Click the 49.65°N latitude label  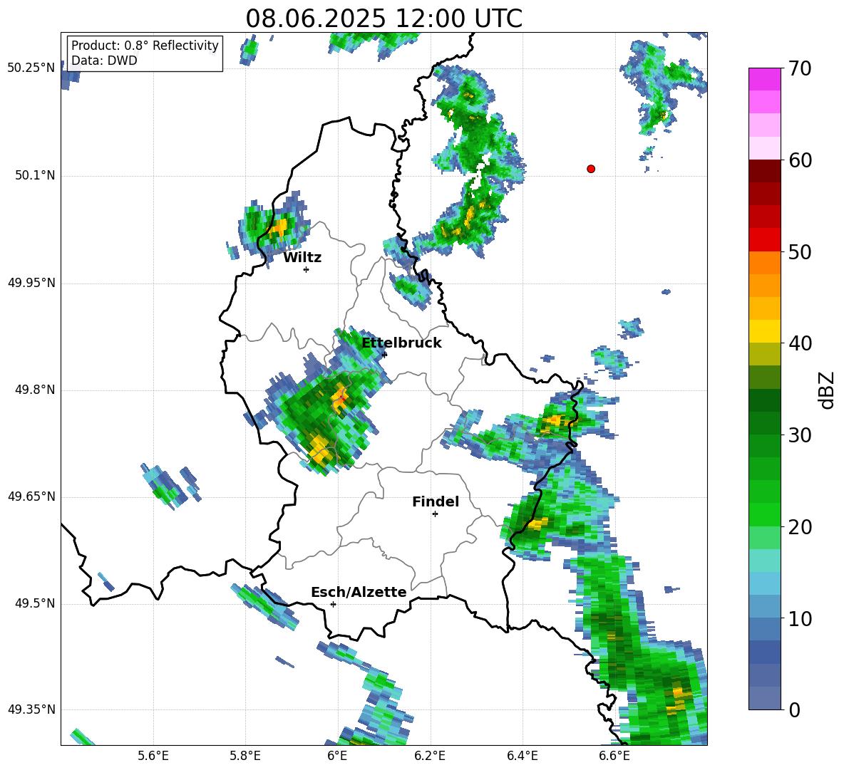click(31, 496)
